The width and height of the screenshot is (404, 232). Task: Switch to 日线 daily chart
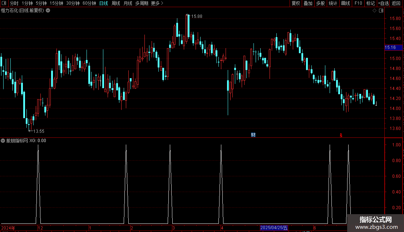tap(104, 3)
